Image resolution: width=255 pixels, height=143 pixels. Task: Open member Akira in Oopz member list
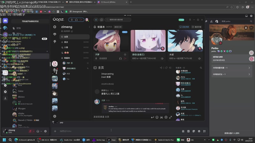189,78
